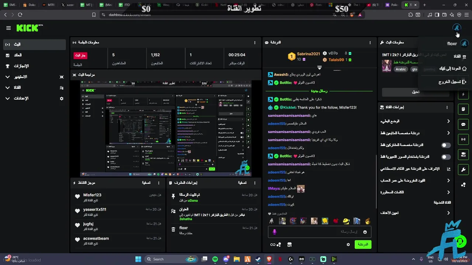Pick the grey figure emote at row start
The image size is (472, 265).
coord(272,221)
